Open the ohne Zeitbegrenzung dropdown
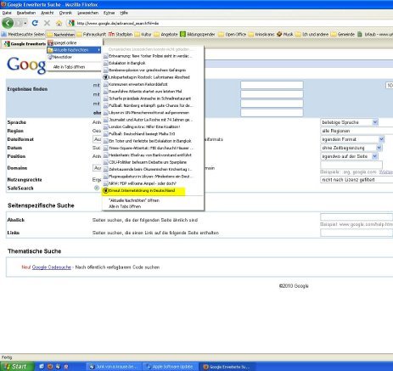 (x=351, y=148)
